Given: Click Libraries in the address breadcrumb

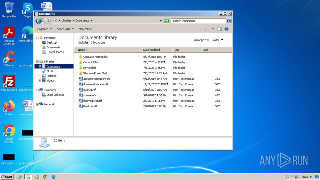Looking at the screenshot, I should click(x=66, y=20).
